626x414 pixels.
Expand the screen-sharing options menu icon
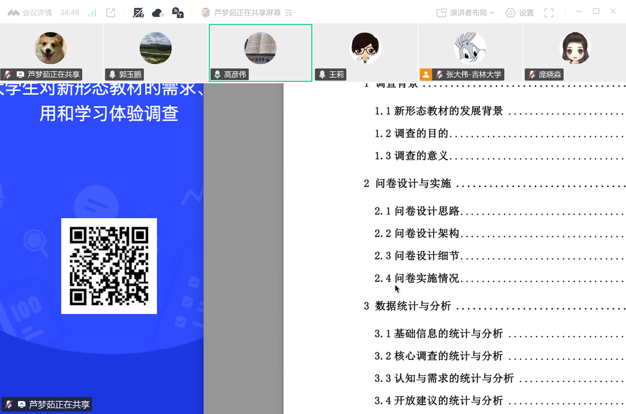point(288,13)
